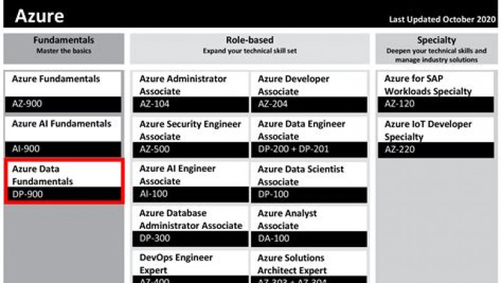The width and height of the screenshot is (502, 283).
Task: Select Azure Security Engineer Associate AZ-500
Action: (191, 137)
